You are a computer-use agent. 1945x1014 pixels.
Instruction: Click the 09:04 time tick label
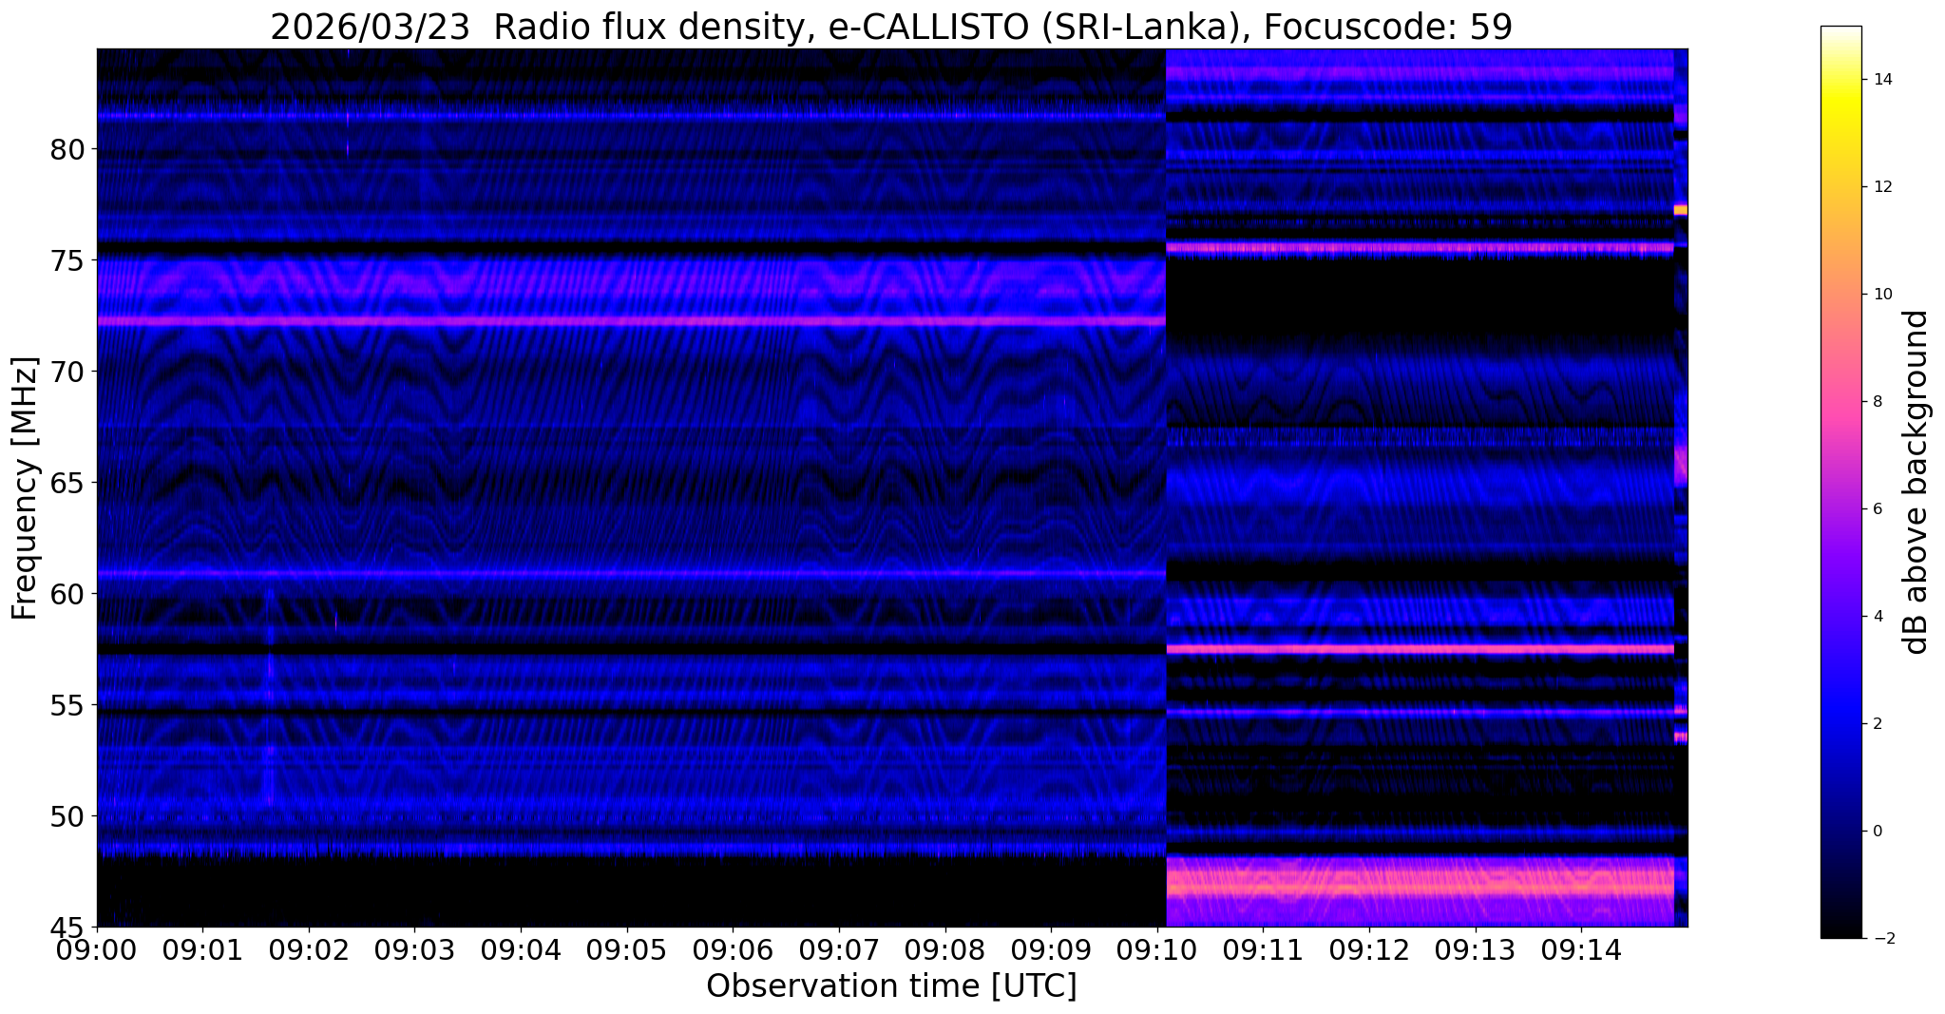click(x=521, y=949)
